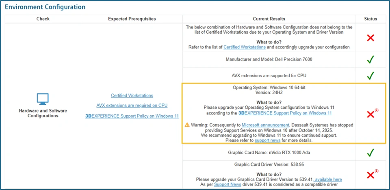Click the orange warning triangle icon

[187, 125]
